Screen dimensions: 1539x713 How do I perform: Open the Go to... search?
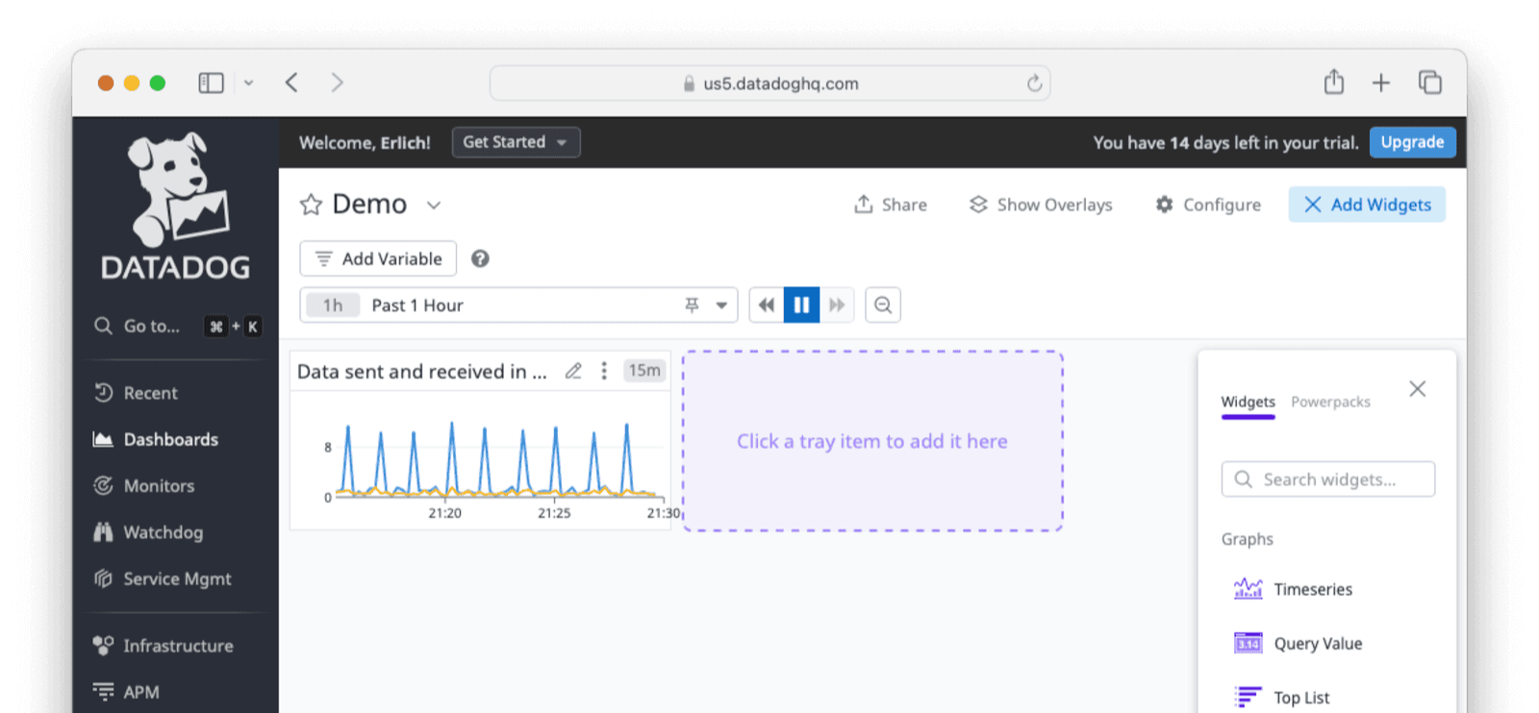(x=176, y=327)
